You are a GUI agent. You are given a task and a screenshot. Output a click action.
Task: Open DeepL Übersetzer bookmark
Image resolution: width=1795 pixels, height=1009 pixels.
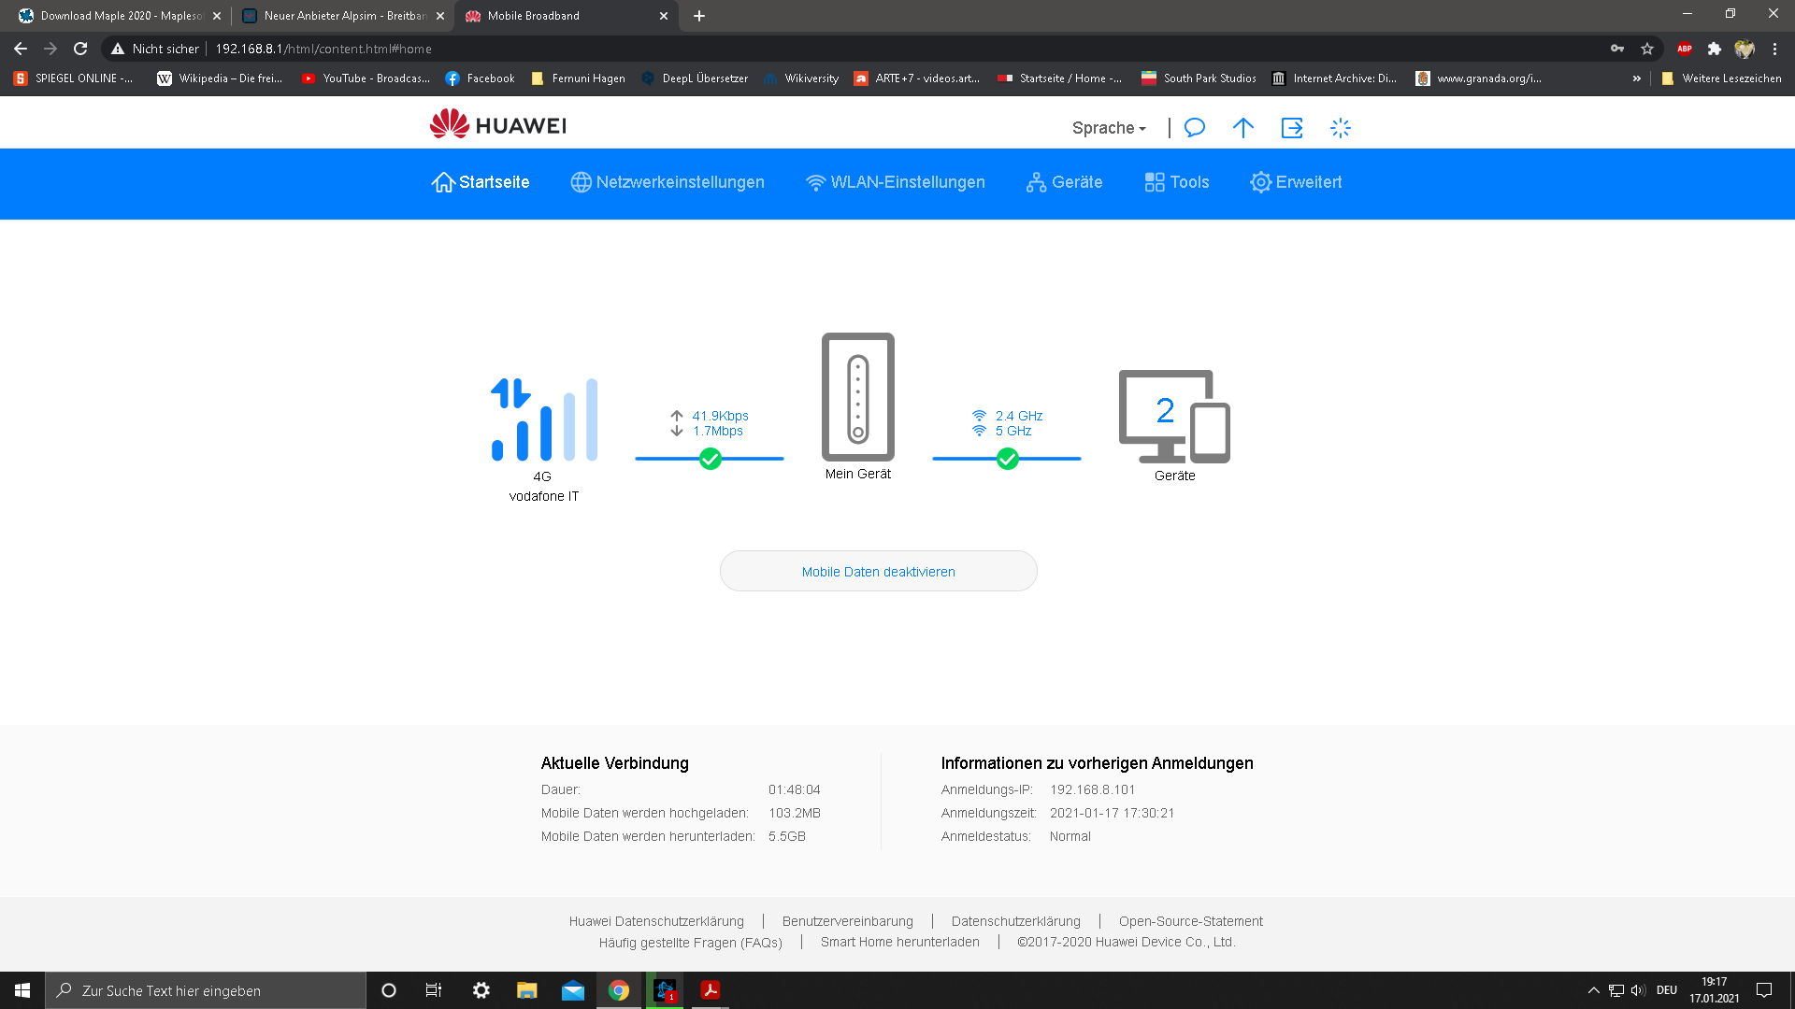coord(695,78)
